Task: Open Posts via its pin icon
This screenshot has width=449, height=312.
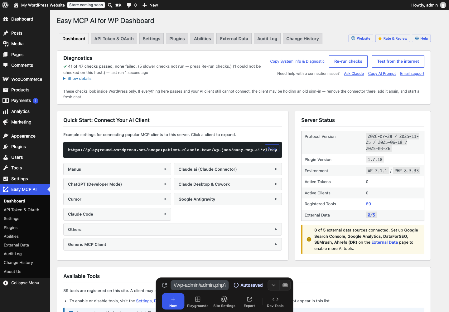Action: coord(6,33)
